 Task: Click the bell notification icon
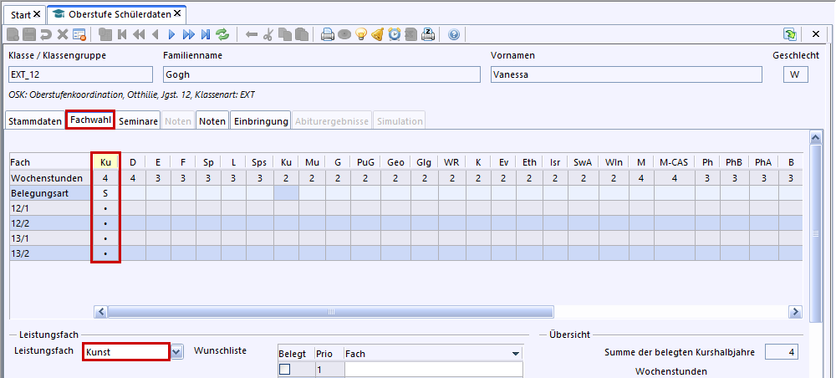(x=378, y=34)
